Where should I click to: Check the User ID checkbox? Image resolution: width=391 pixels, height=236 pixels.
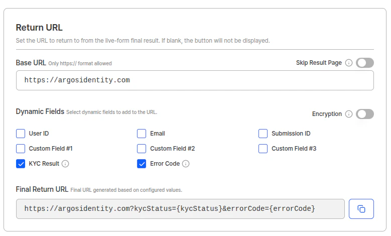[x=21, y=134]
